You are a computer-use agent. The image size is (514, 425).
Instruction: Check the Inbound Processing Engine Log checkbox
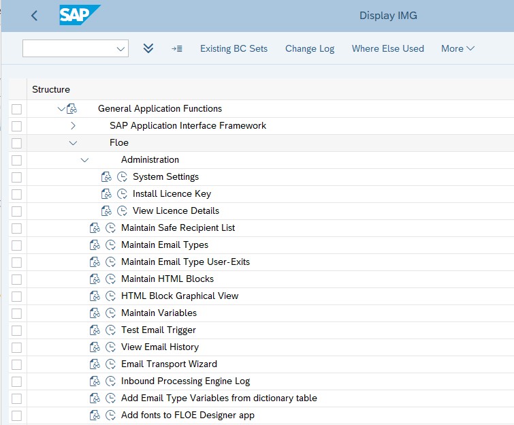(x=17, y=382)
